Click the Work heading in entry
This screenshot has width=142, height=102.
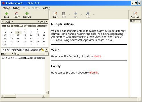pyautogui.click(x=55, y=50)
